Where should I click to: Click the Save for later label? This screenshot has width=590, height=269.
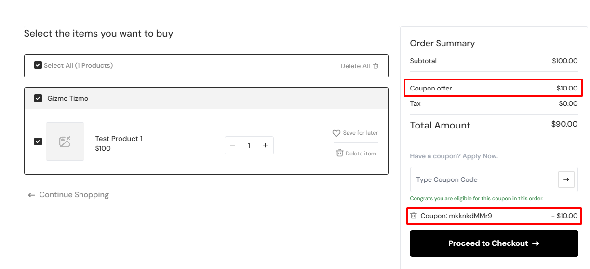[361, 133]
